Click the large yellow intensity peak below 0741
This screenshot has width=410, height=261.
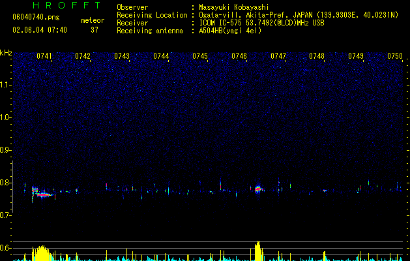tap(42, 253)
